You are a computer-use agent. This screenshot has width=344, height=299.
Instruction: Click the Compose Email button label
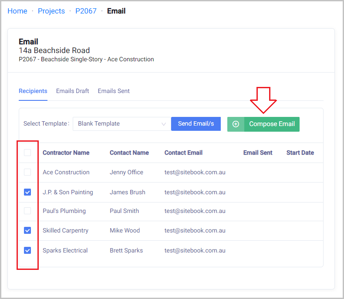click(272, 124)
